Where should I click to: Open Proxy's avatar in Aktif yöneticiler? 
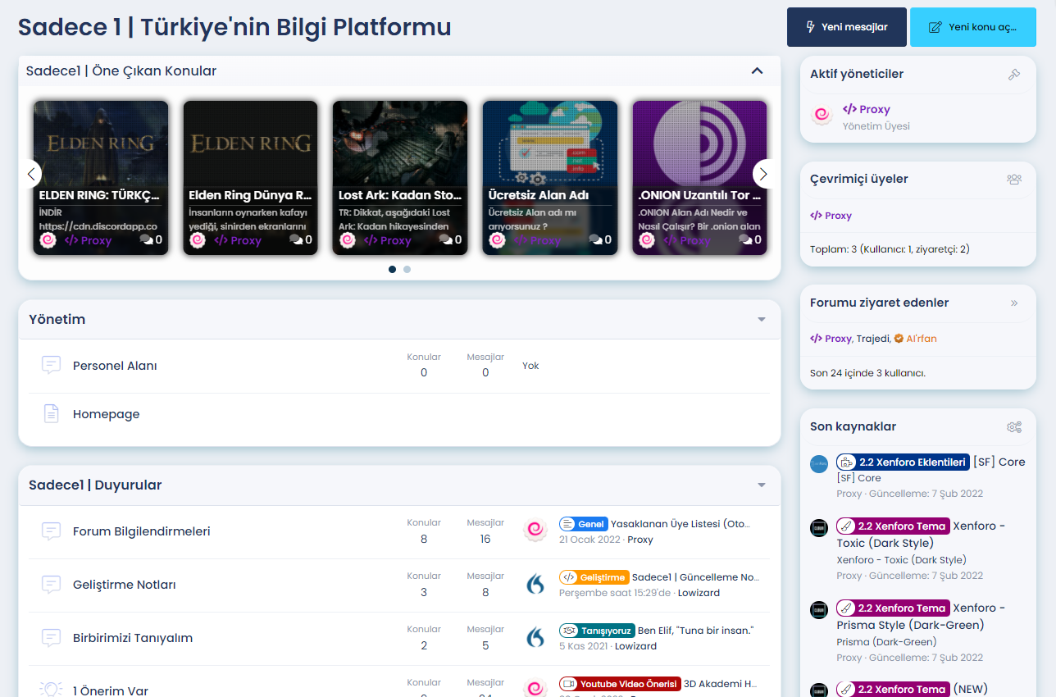pos(822,116)
